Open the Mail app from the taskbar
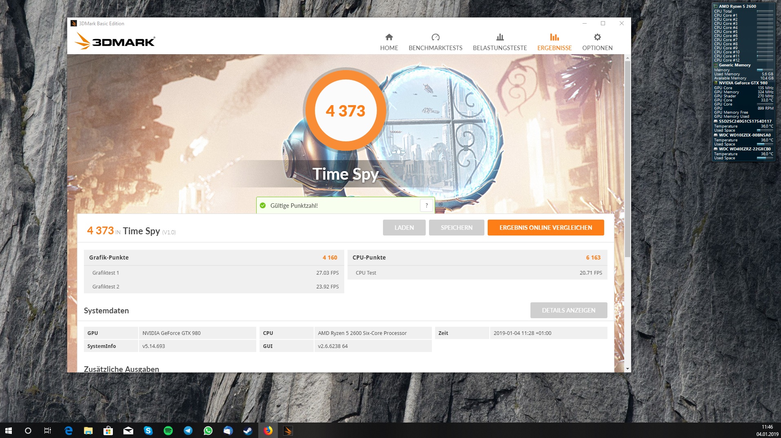This screenshot has height=438, width=781. coord(128,431)
